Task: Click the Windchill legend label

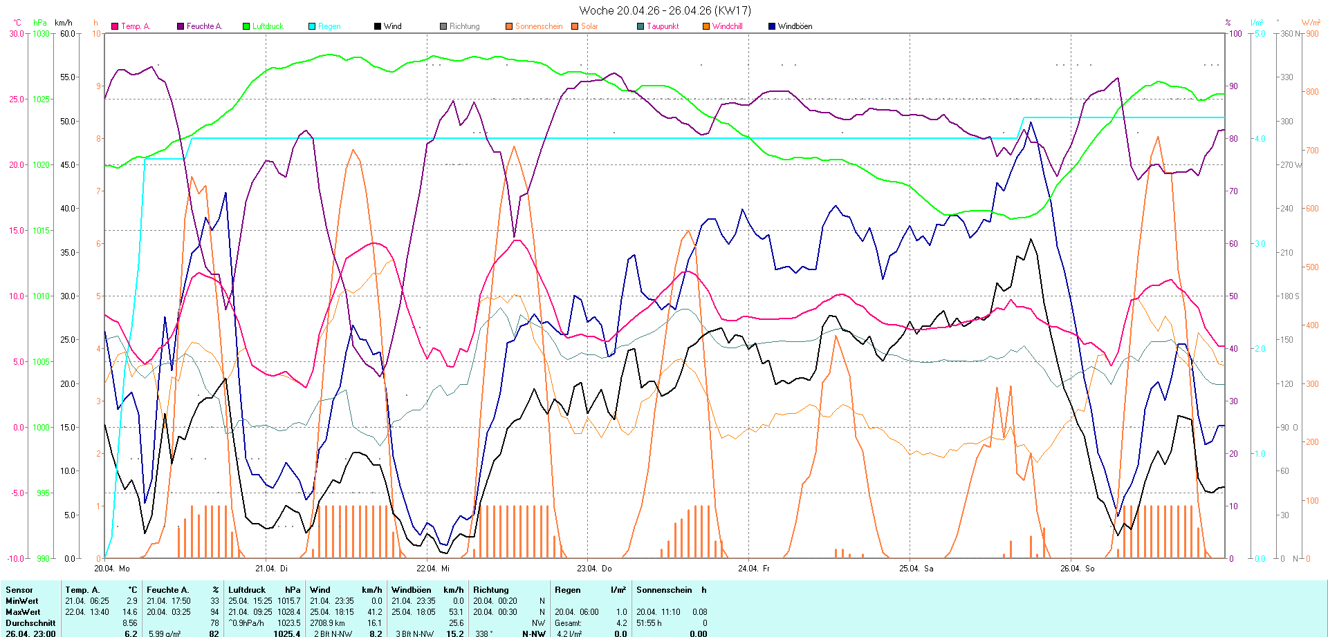Action: 727,26
